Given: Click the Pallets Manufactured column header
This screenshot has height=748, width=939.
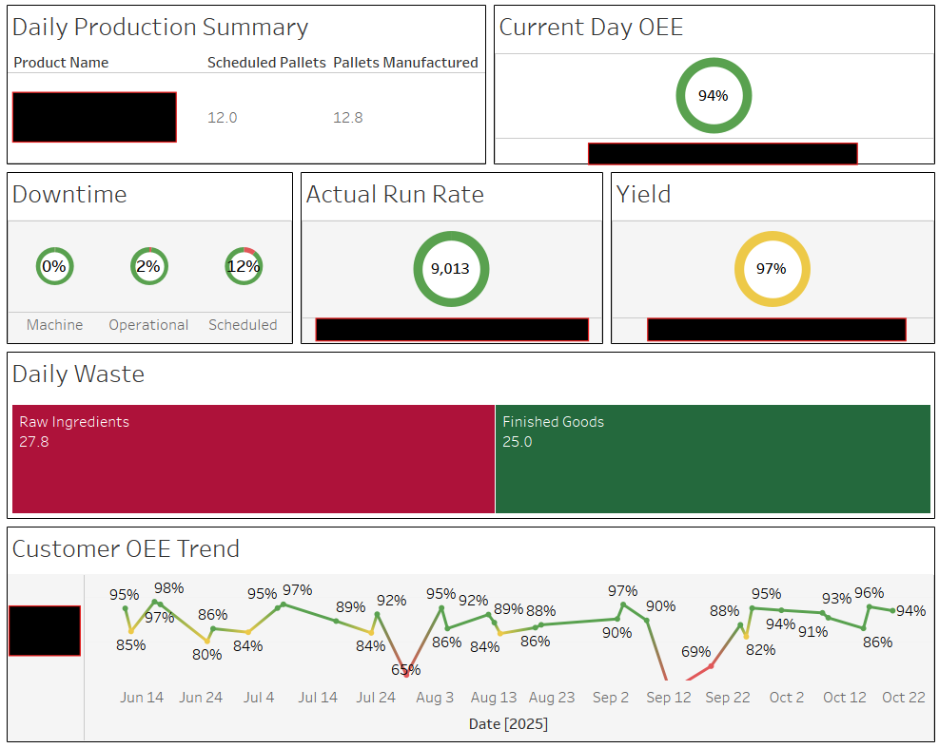Looking at the screenshot, I should pos(405,63).
